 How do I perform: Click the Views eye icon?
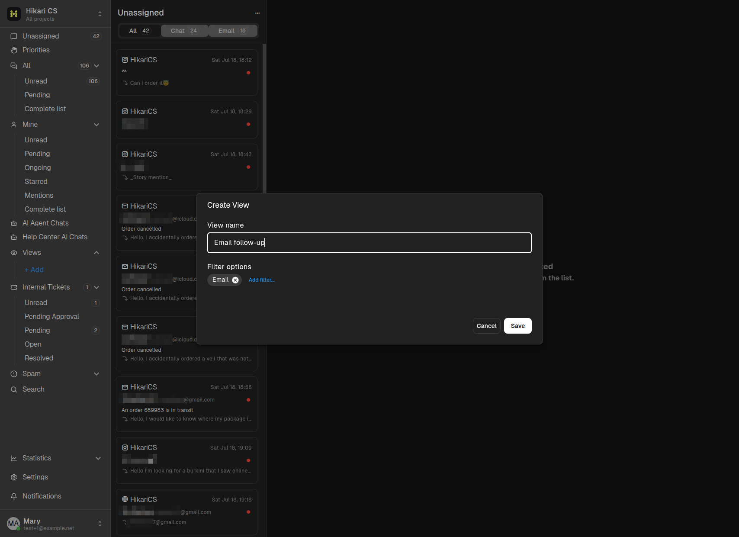[14, 253]
